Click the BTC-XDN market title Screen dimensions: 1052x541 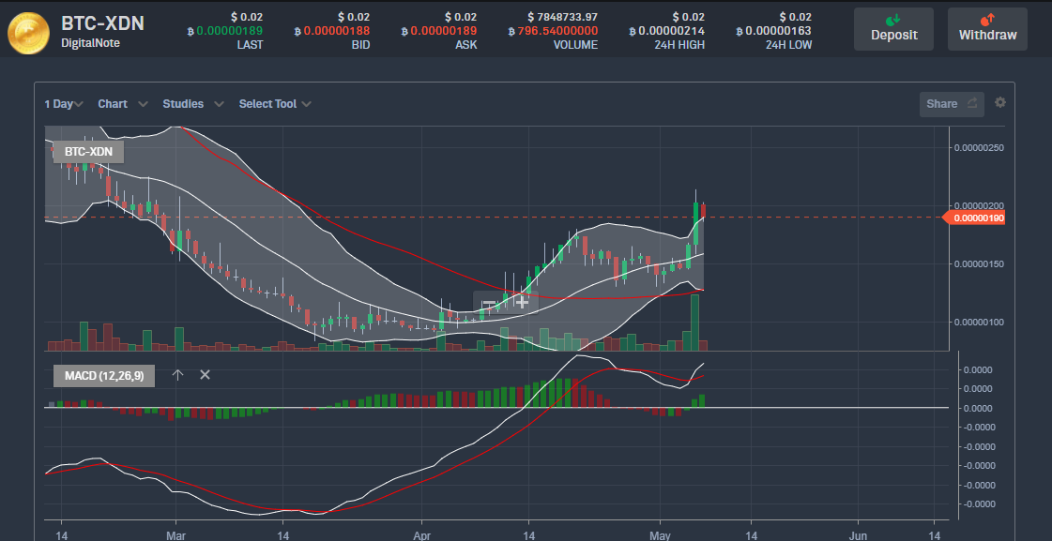click(102, 23)
